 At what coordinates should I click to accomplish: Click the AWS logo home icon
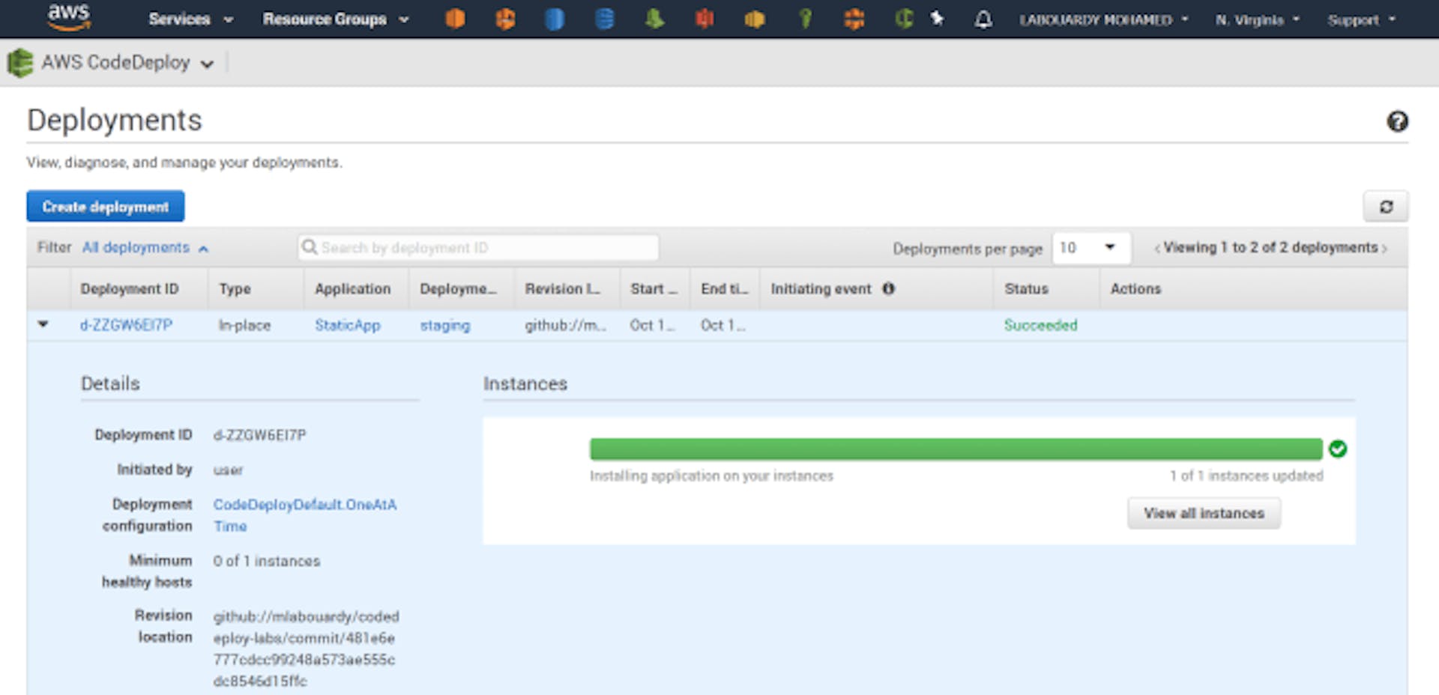click(x=69, y=18)
